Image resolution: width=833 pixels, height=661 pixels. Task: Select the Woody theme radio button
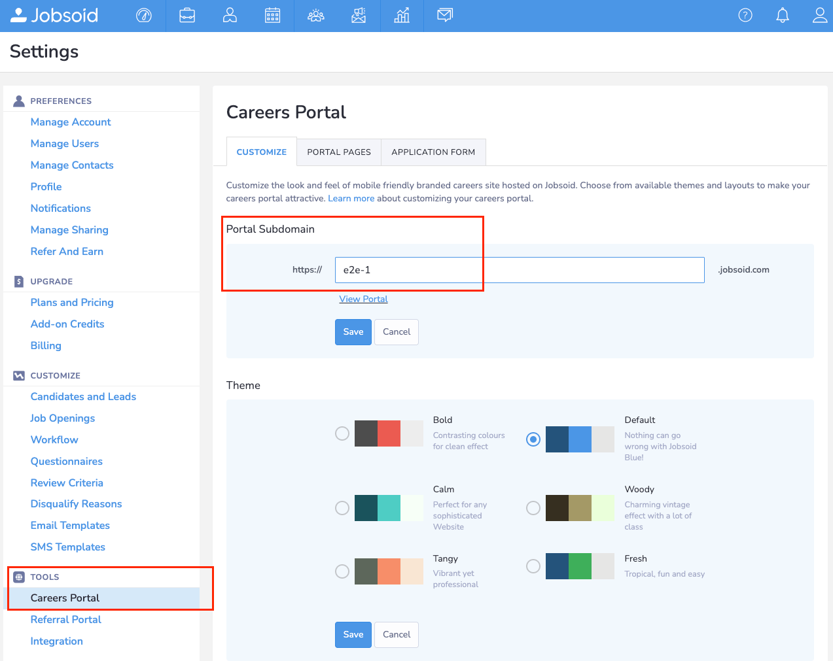(533, 508)
